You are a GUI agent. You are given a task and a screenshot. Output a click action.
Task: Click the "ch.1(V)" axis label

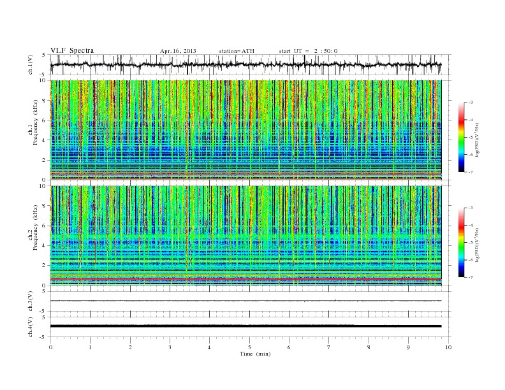coord(31,64)
